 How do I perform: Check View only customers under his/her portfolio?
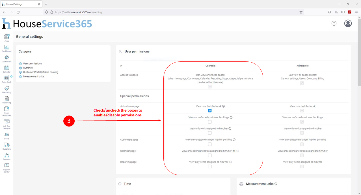click(210, 144)
